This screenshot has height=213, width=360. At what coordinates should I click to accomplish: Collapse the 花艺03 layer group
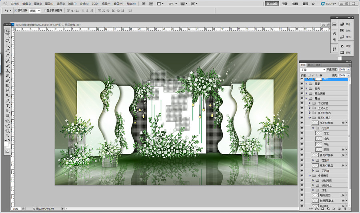point(313,128)
